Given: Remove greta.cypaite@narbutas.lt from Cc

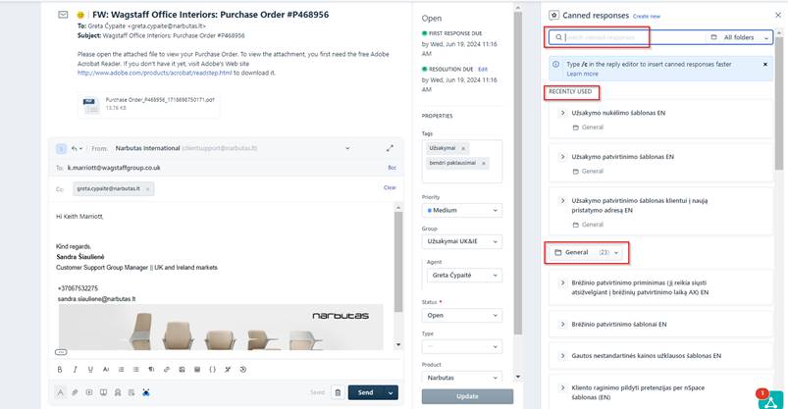Looking at the screenshot, I should point(148,189).
